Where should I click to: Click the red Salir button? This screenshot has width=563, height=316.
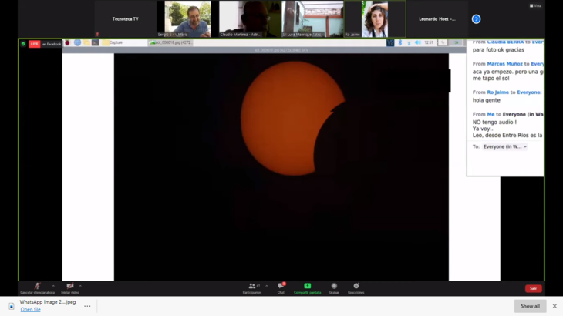tap(533, 288)
